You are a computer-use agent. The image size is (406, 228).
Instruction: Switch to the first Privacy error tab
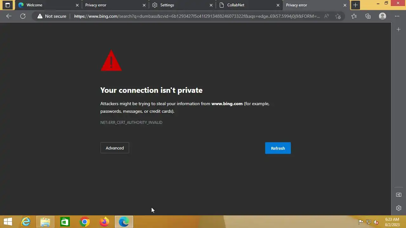click(115, 5)
